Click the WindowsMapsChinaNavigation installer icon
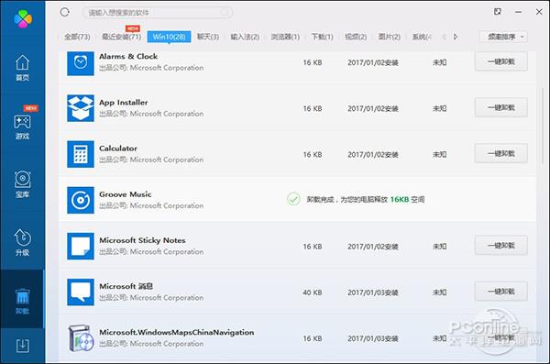 pos(81,338)
